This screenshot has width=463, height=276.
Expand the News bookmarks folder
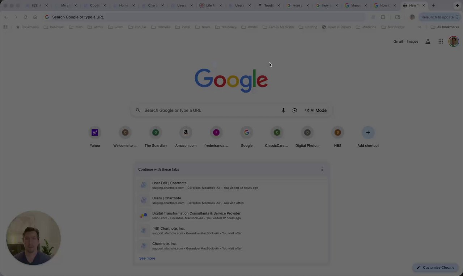coord(203,27)
